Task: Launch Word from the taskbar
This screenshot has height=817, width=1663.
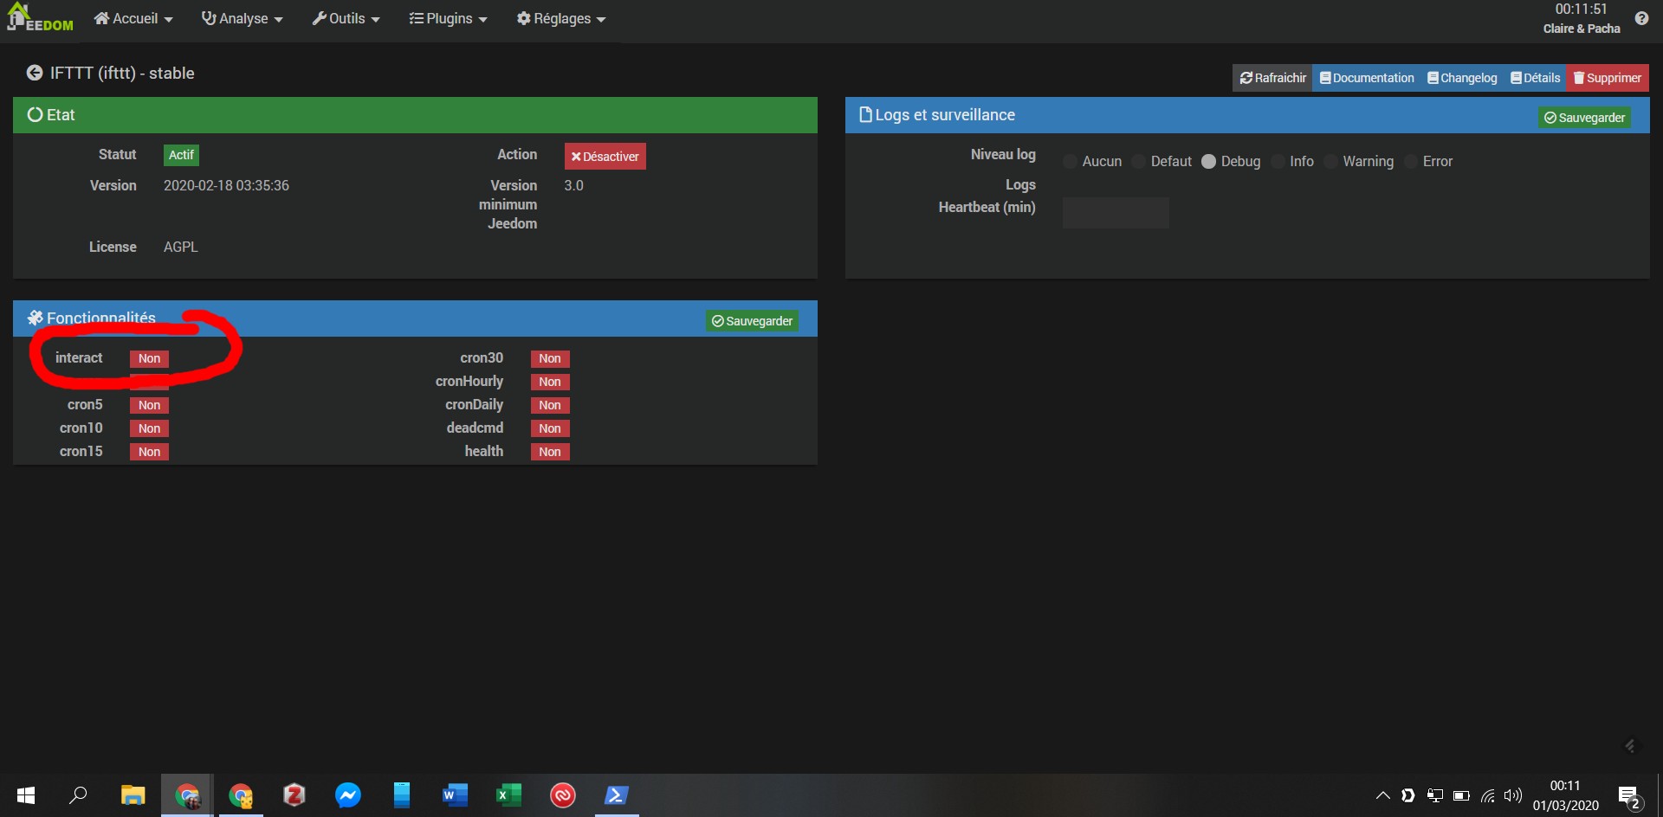Action: click(455, 795)
